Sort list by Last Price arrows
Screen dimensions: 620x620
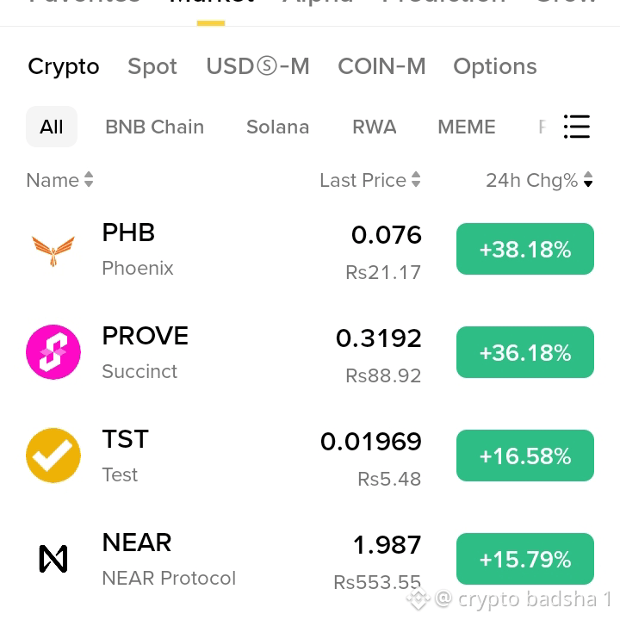416,179
